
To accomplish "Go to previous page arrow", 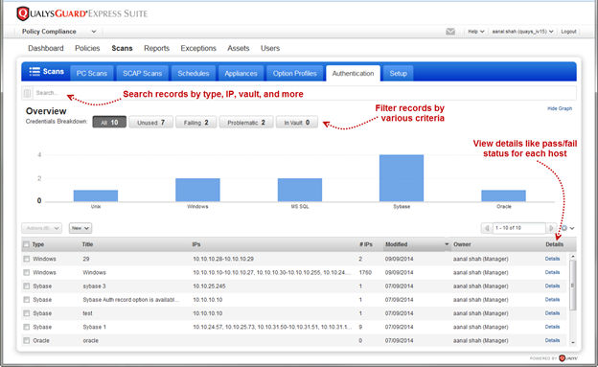I will (487, 228).
